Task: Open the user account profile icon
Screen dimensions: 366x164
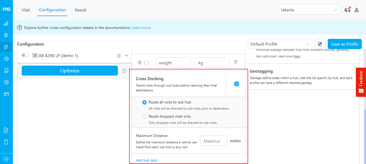Action: (x=357, y=10)
